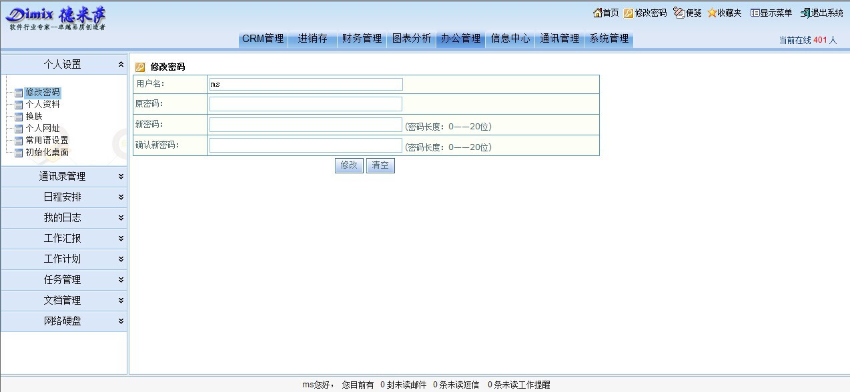The image size is (850, 392).
Task: Expand the 日程安排 section
Action: click(x=121, y=197)
